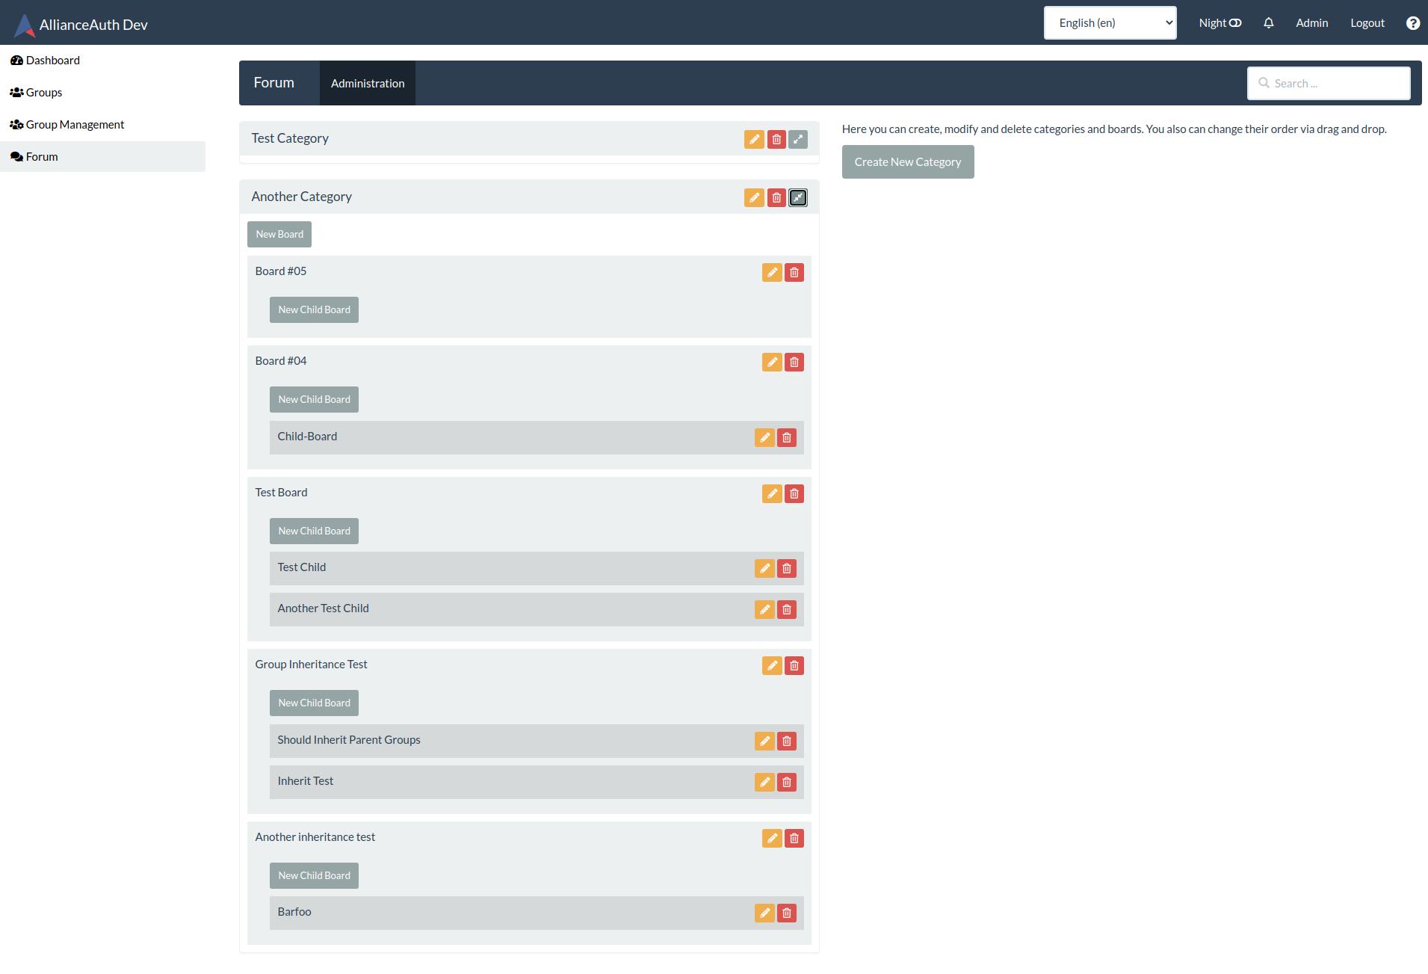Screen dimensions: 1428x974
Task: Click the Create New Category button
Action: click(907, 161)
